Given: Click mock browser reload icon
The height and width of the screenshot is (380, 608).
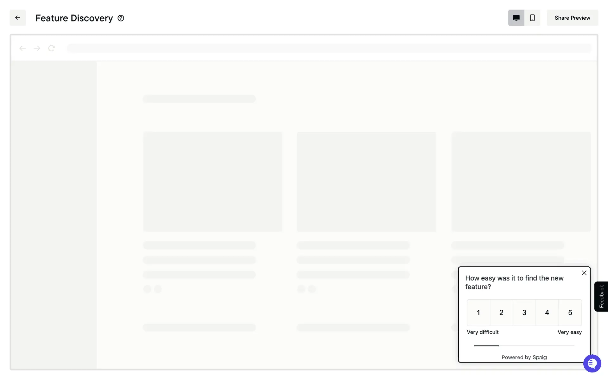Looking at the screenshot, I should [x=52, y=48].
